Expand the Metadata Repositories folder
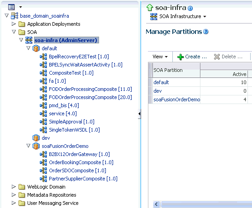This screenshot has height=208, width=252. [x=14, y=195]
